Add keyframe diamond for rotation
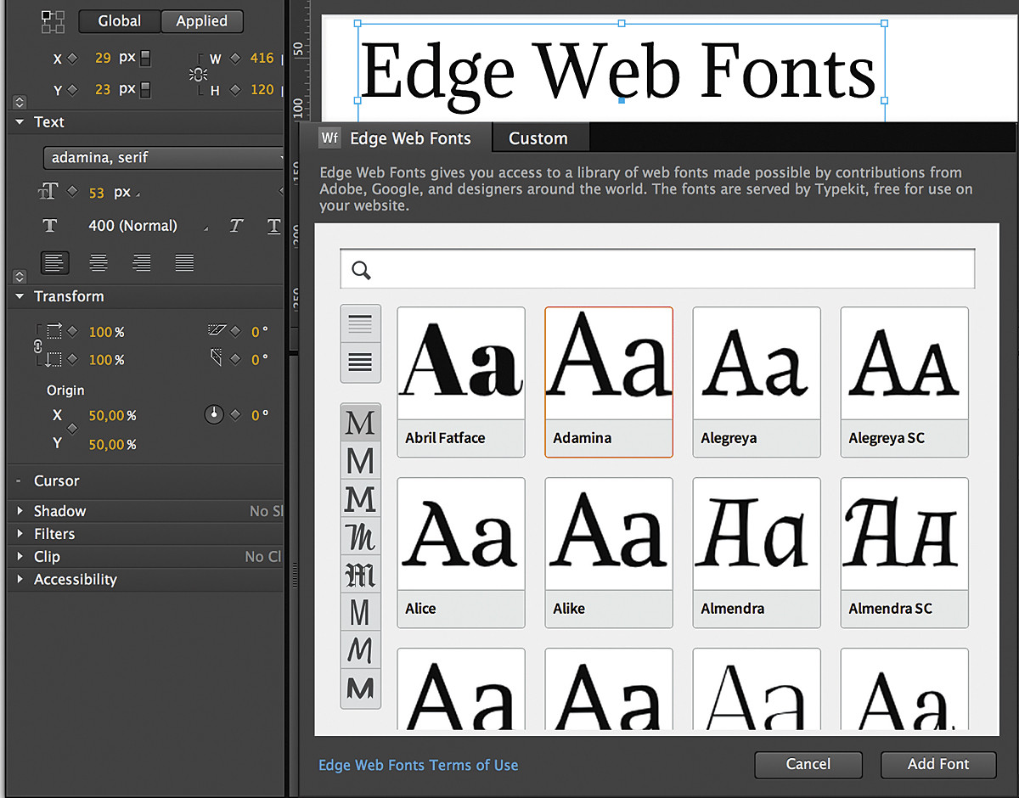 coord(237,415)
